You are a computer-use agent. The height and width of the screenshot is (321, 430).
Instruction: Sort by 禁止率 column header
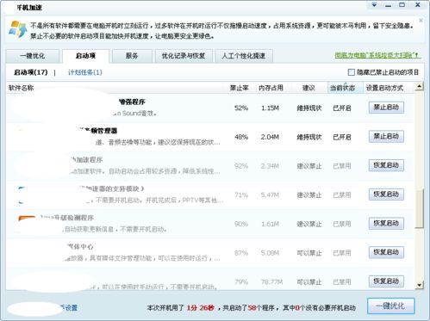coord(240,88)
